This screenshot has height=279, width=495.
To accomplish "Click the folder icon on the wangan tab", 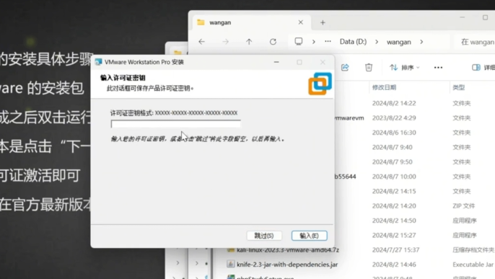I will tap(201, 22).
